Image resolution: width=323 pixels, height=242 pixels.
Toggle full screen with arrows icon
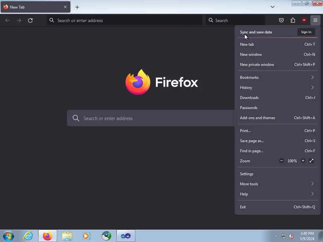pos(311,161)
